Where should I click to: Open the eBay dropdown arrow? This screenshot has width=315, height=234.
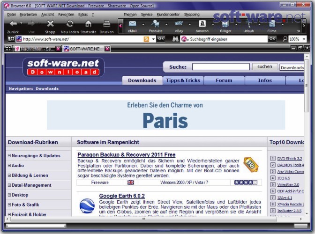(189, 24)
